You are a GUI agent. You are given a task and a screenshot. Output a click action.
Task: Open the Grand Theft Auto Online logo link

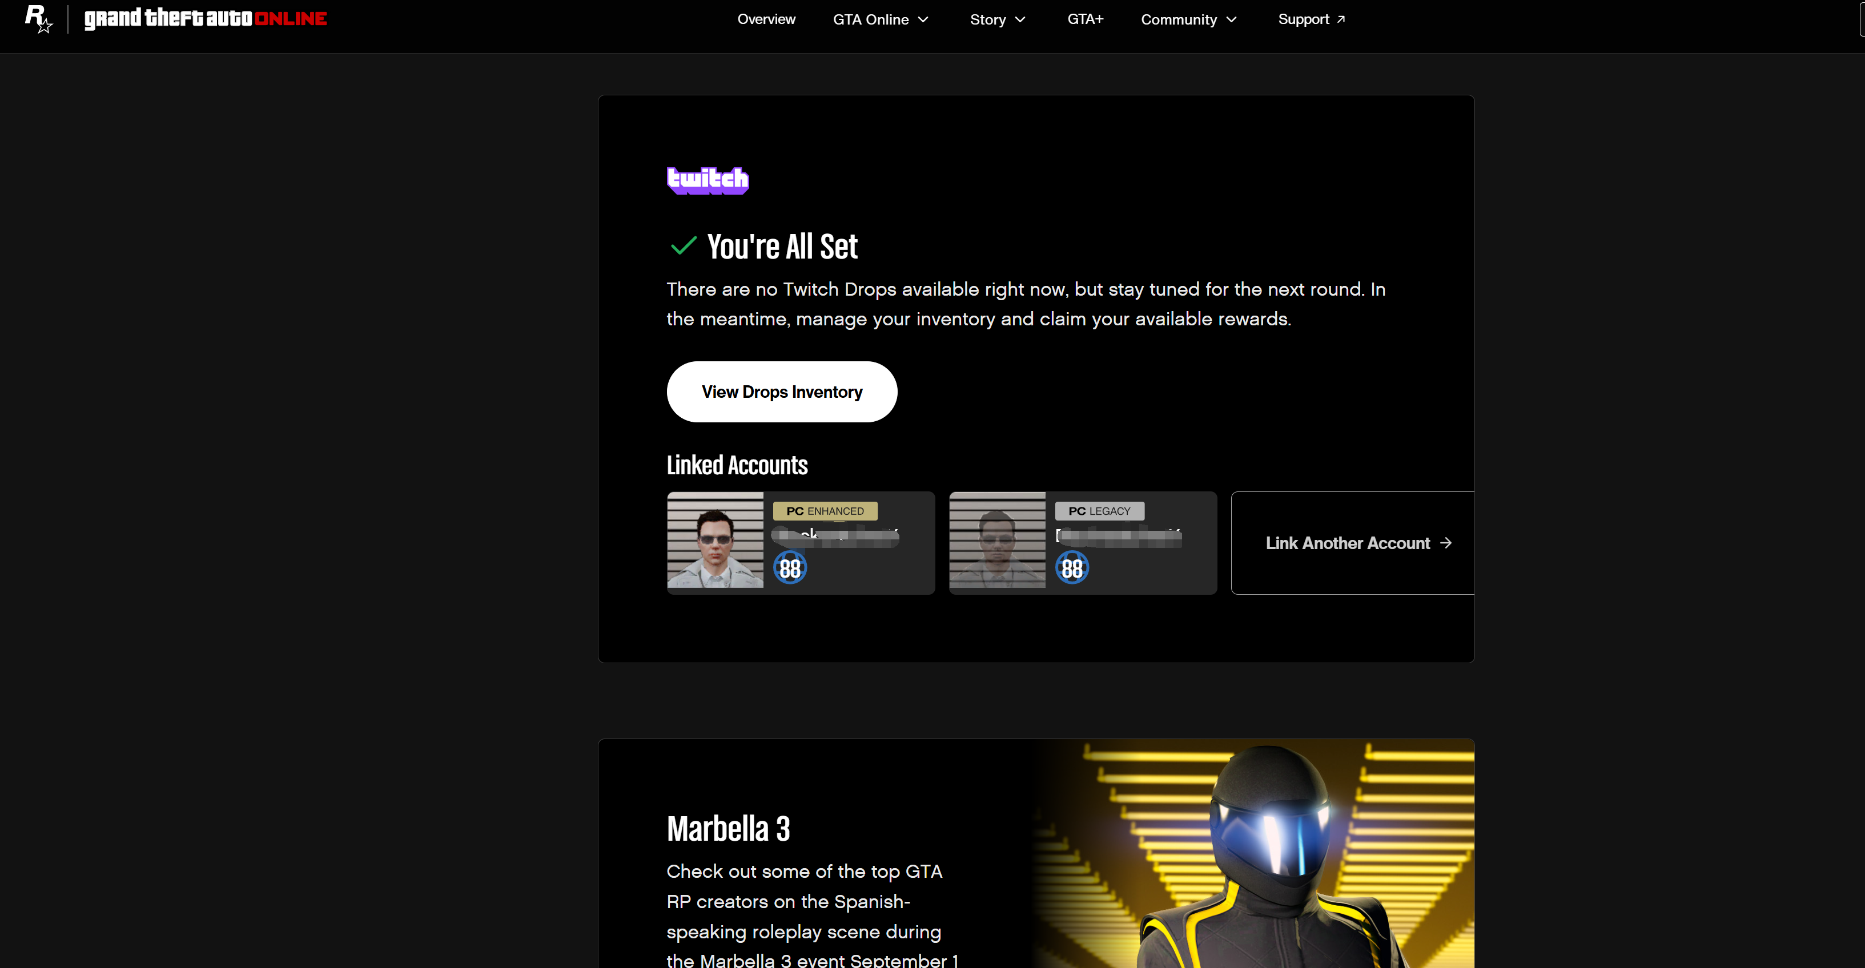(x=206, y=18)
